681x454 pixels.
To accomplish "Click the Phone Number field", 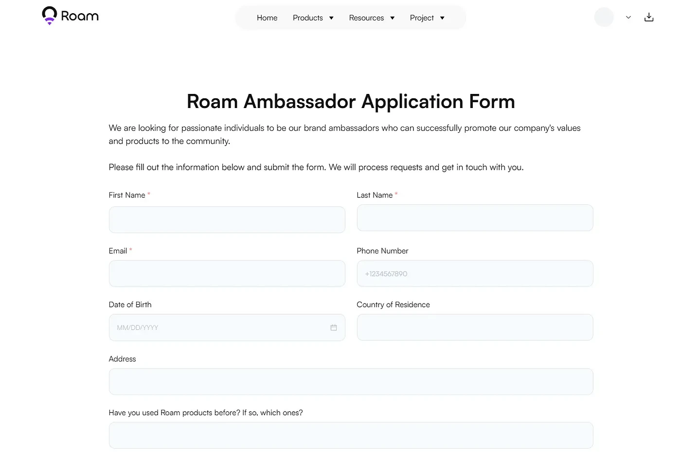I will tap(475, 273).
